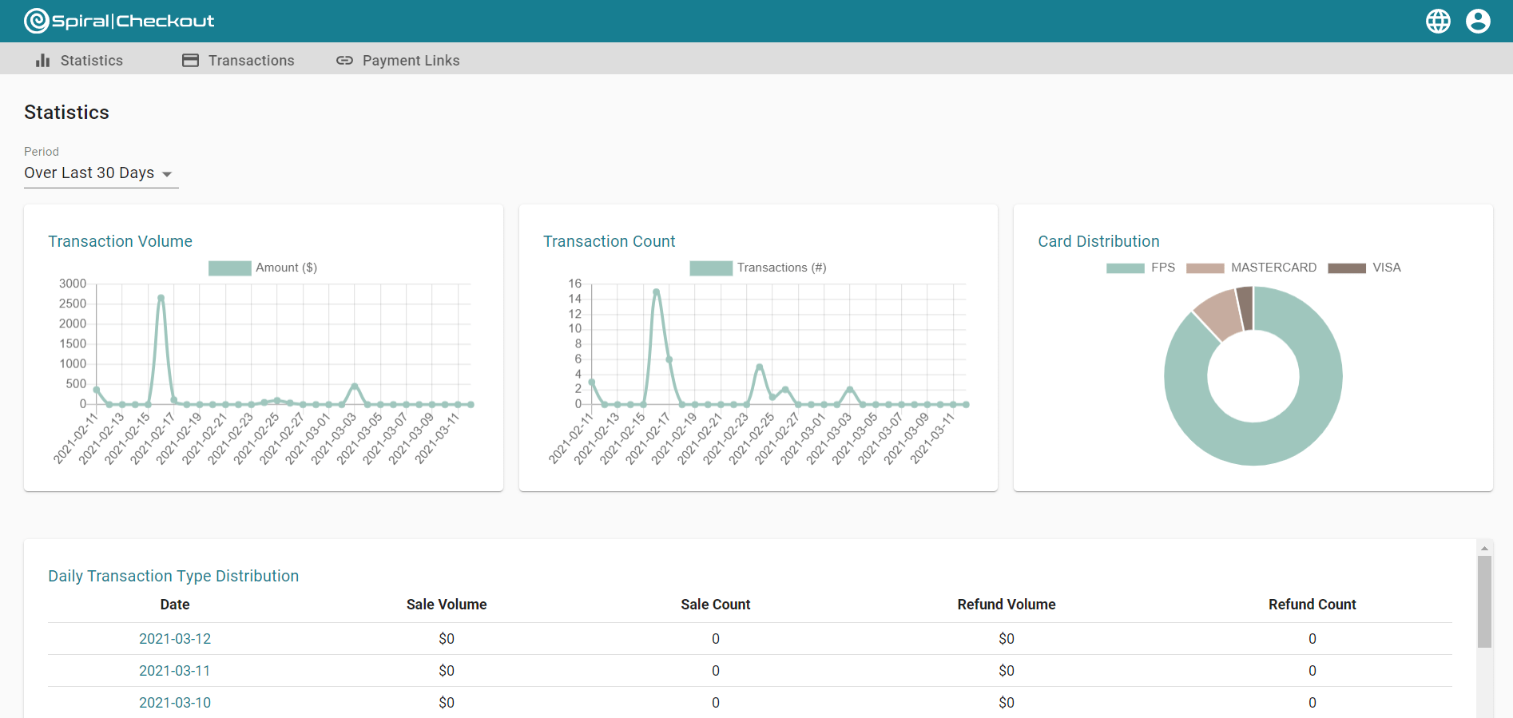Click the Statistics page heading
This screenshot has width=1513, height=718.
click(x=66, y=113)
